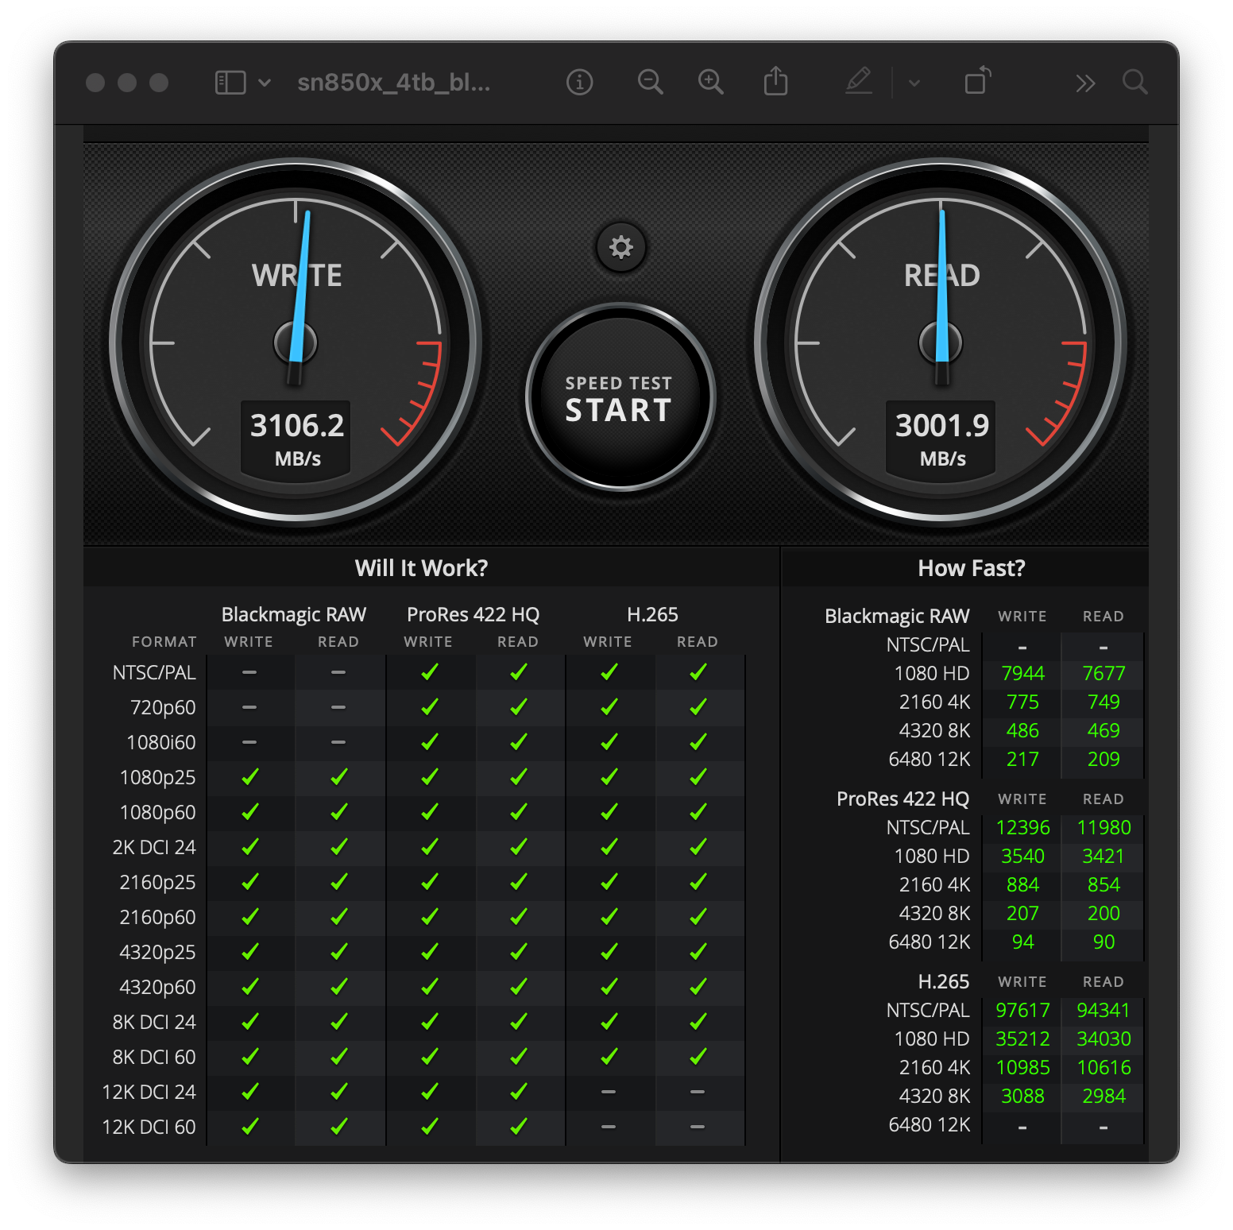Select the 2K DCI 24 format row label

coord(154,848)
